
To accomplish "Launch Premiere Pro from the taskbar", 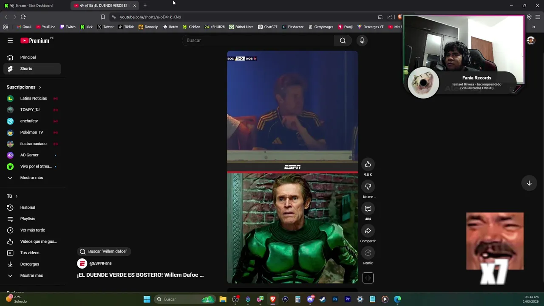I will 347,299.
